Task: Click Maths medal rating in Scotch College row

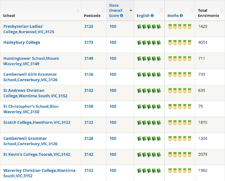Action: click(180, 122)
